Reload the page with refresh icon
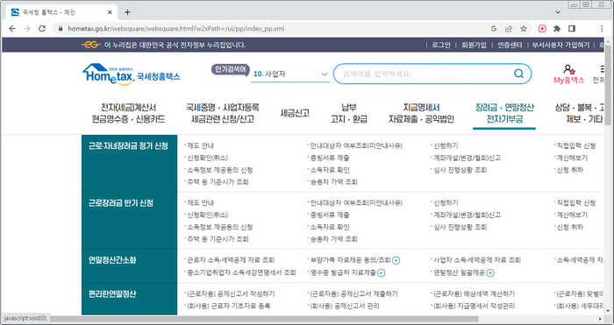Viewport: 614px width, 325px height. pos(42,29)
